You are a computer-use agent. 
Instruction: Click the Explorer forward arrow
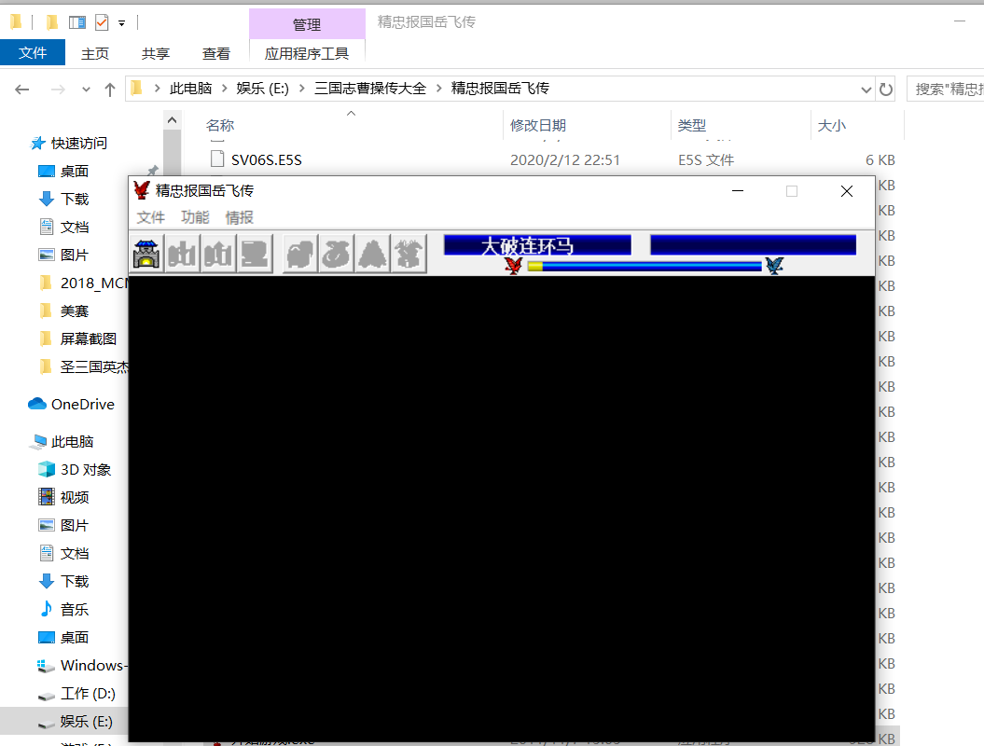(58, 90)
